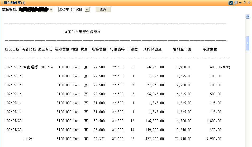Click the date field text 2013年 5月20日
Image resolution: width=252 pixels, height=147 pixels.
click(x=70, y=9)
